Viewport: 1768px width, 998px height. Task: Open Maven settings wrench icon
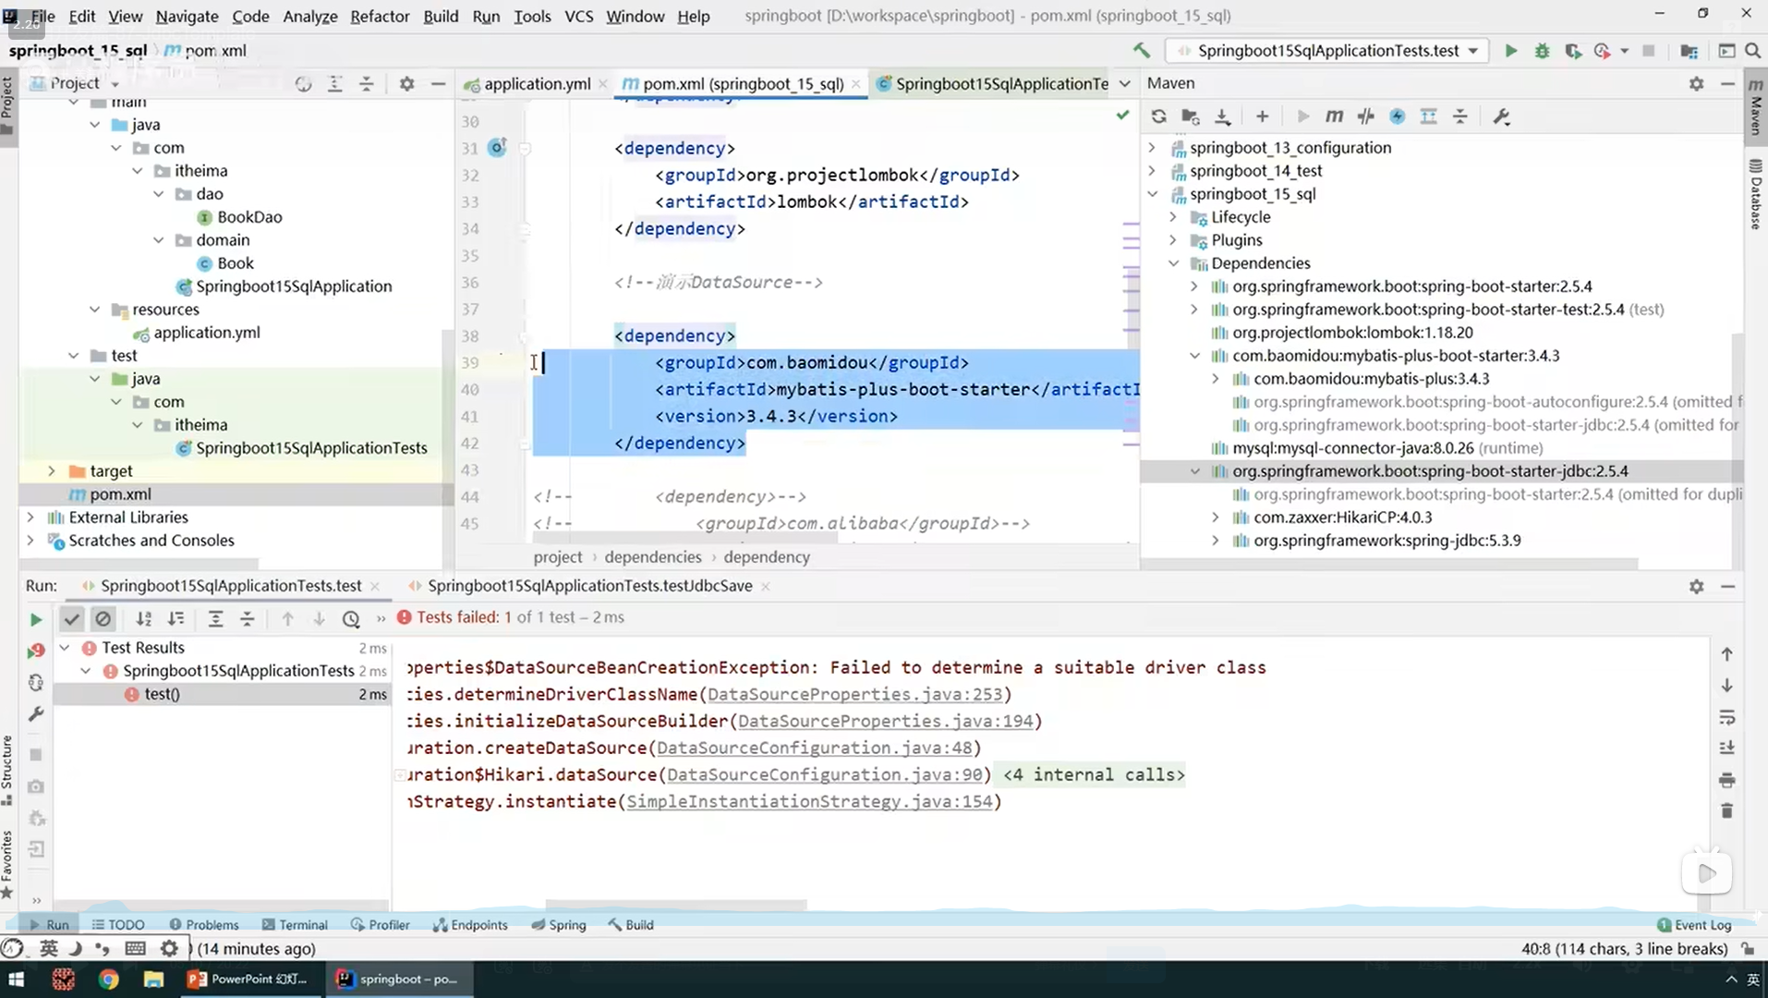pyautogui.click(x=1501, y=116)
